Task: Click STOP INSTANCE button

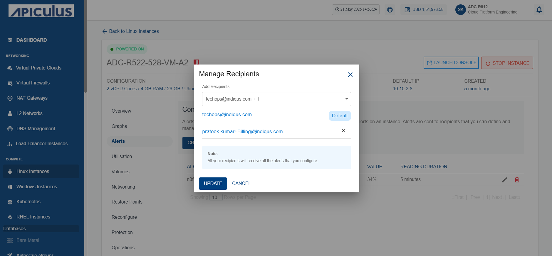Action: [507, 63]
